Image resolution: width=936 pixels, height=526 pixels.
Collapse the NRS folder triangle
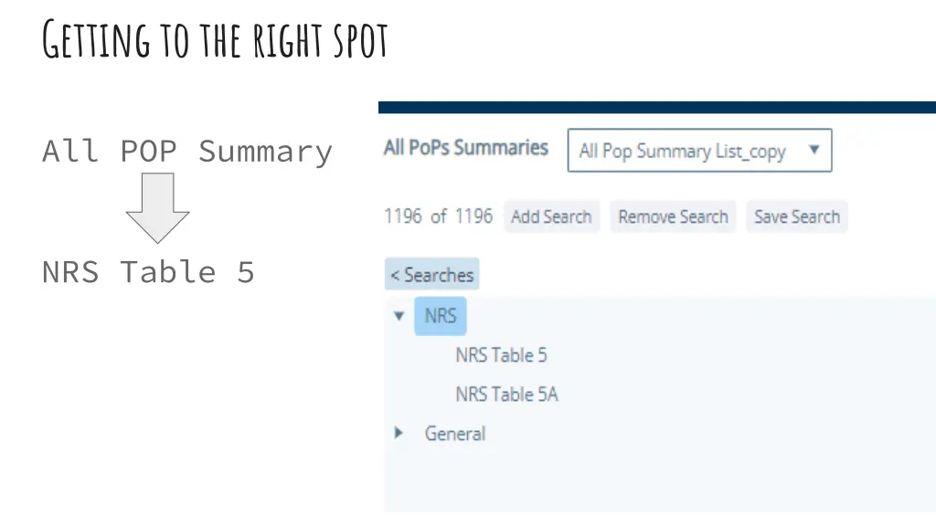399,315
